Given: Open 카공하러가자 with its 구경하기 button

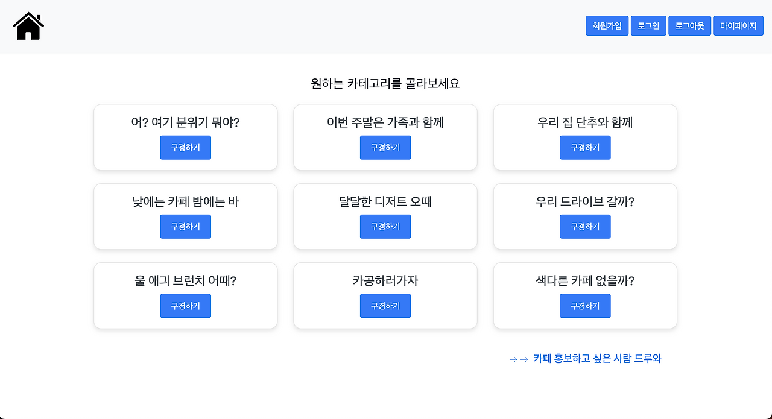Looking at the screenshot, I should 385,306.
